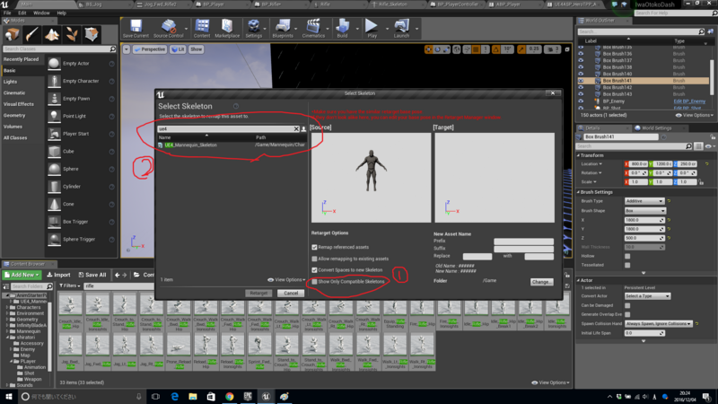Select the Box Trigger placement icon
Image resolution: width=718 pixels, height=404 pixels.
54,222
